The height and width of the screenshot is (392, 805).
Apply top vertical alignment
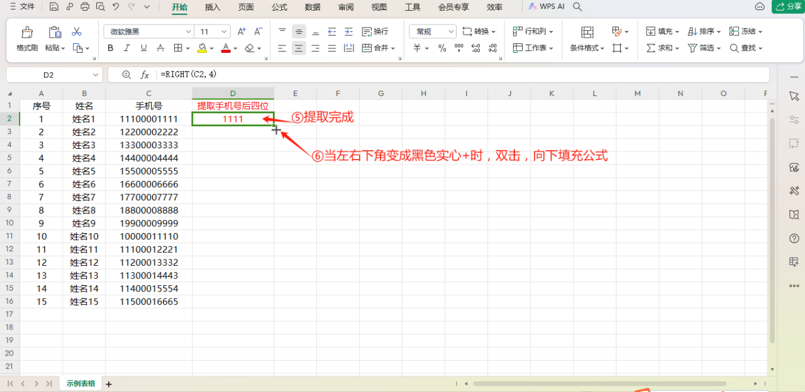point(282,31)
